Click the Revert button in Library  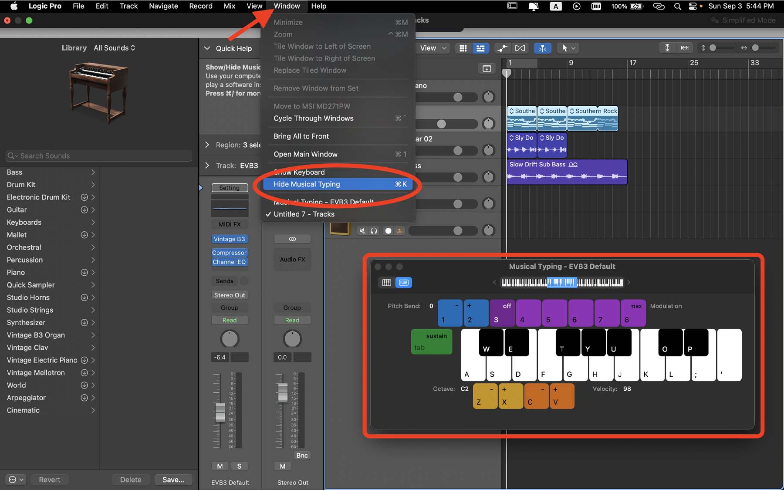pos(50,480)
